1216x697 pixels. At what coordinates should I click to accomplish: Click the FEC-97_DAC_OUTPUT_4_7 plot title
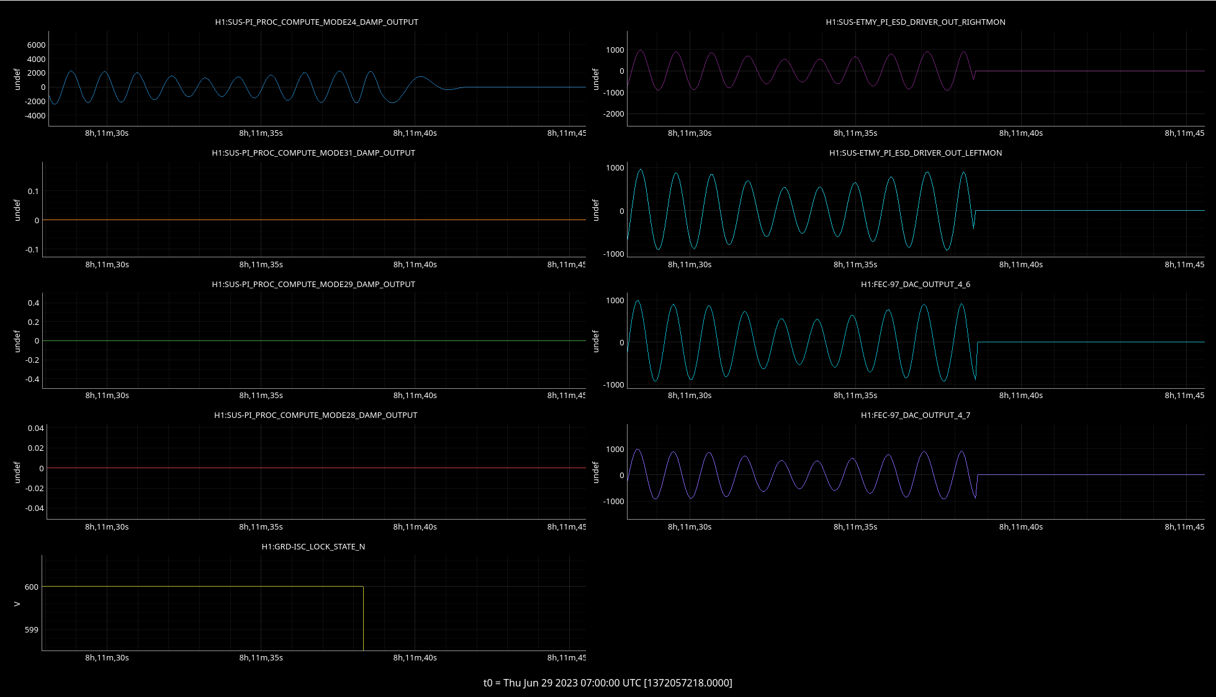(916, 415)
